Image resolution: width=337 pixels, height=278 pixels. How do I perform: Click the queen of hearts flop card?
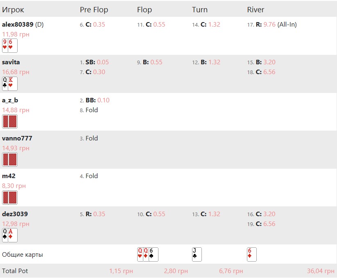pos(140,254)
